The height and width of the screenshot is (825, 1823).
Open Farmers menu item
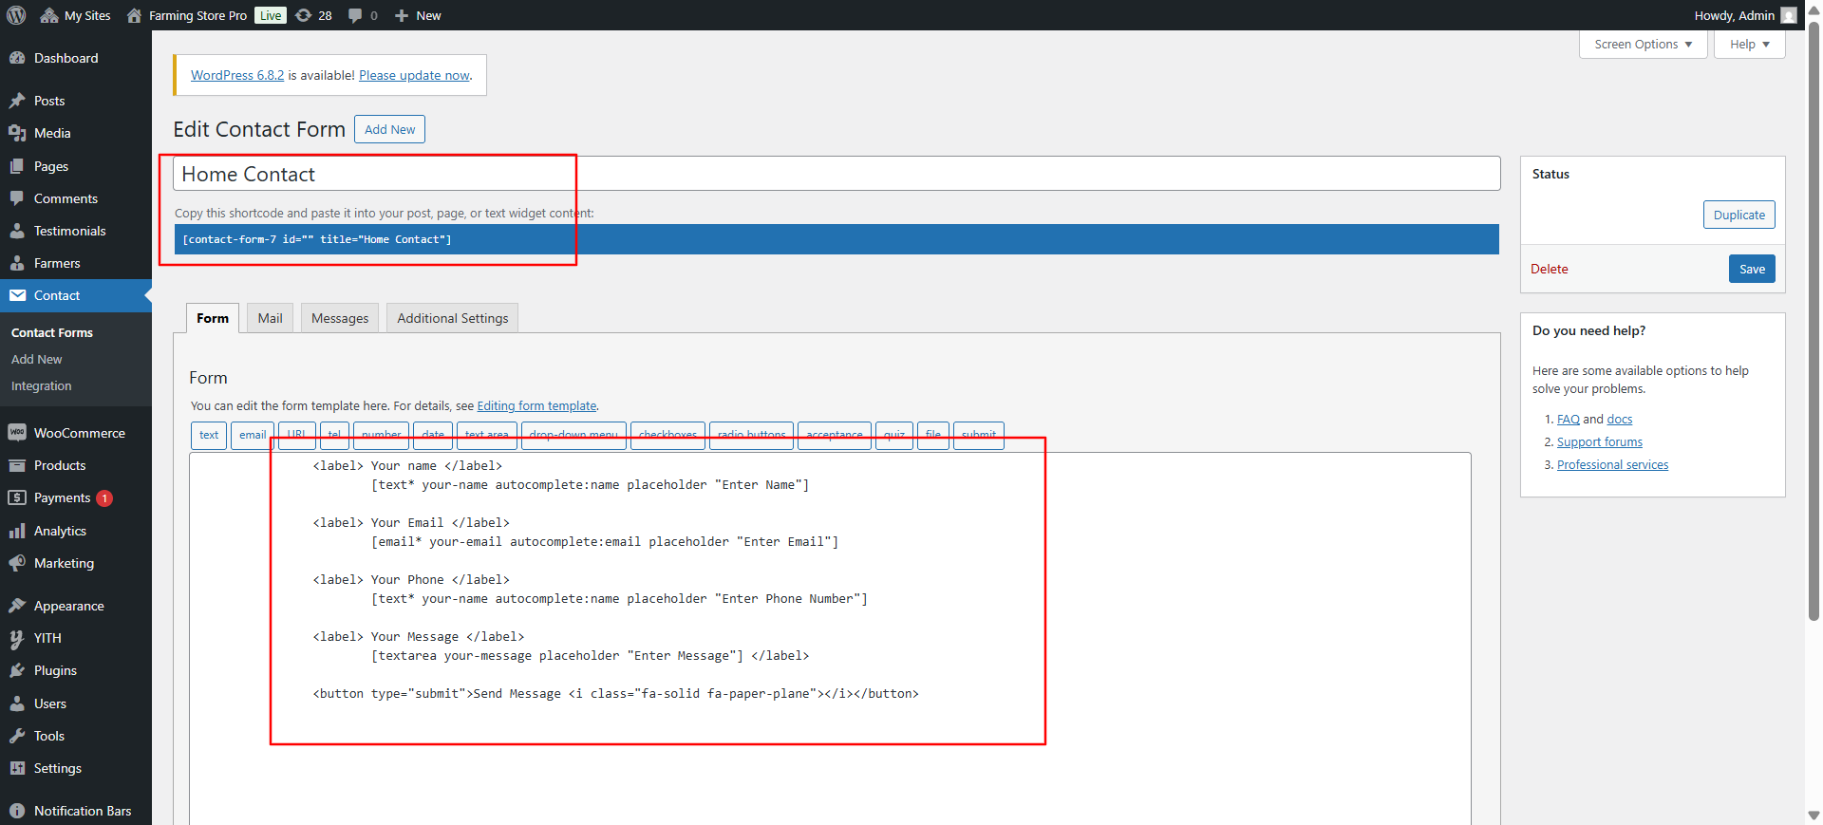[x=76, y=263]
